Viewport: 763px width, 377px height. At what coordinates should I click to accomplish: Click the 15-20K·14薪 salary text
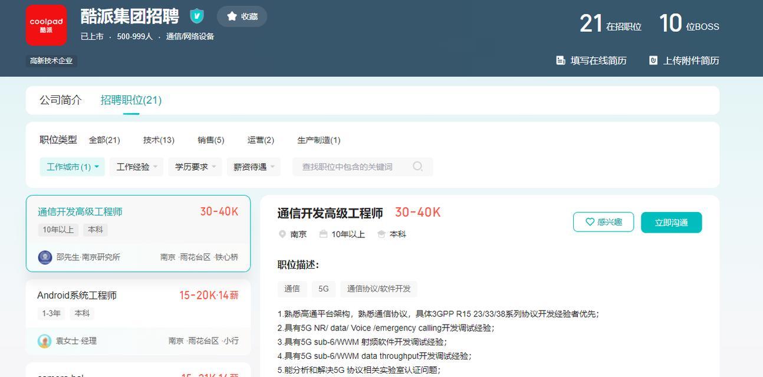point(209,295)
